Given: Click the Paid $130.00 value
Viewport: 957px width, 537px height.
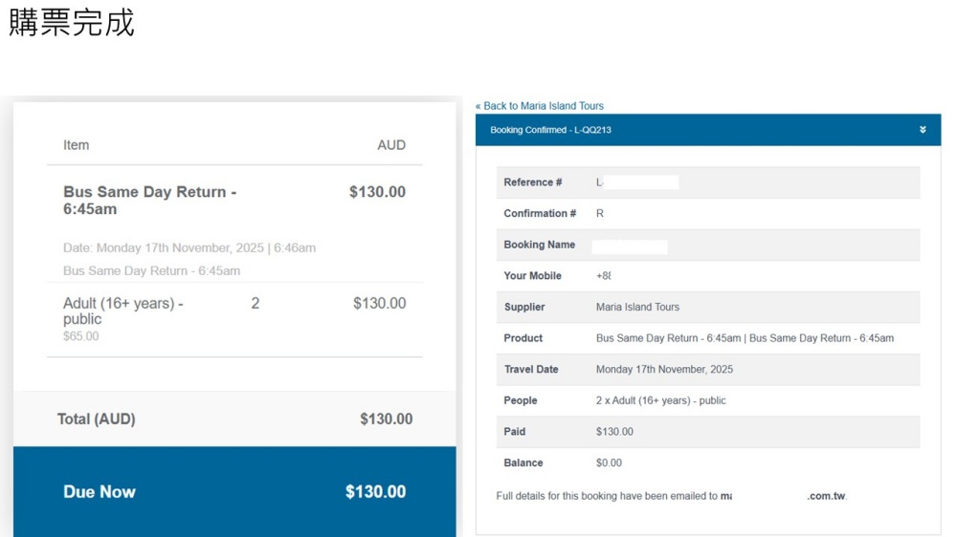Looking at the screenshot, I should pos(614,432).
